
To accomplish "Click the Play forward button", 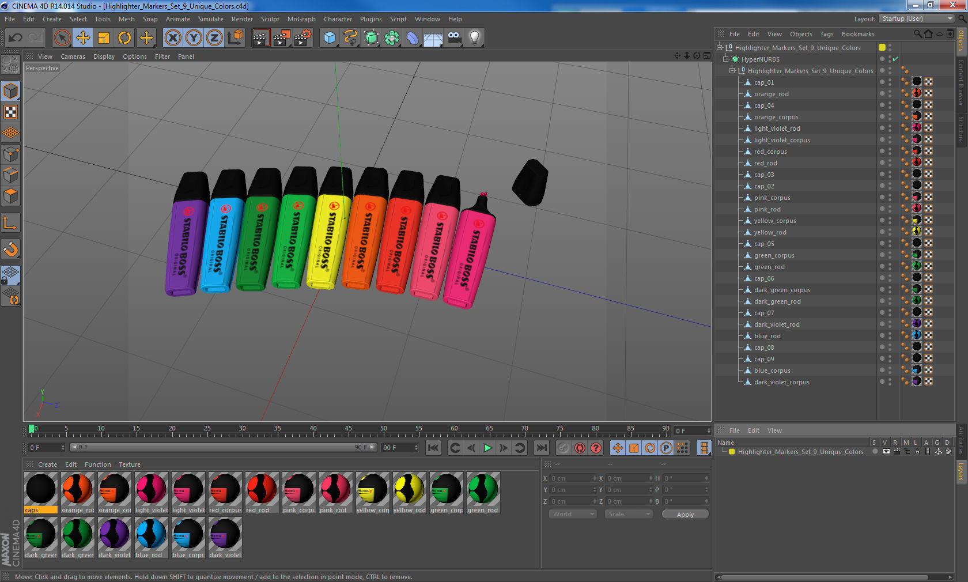I will point(487,448).
